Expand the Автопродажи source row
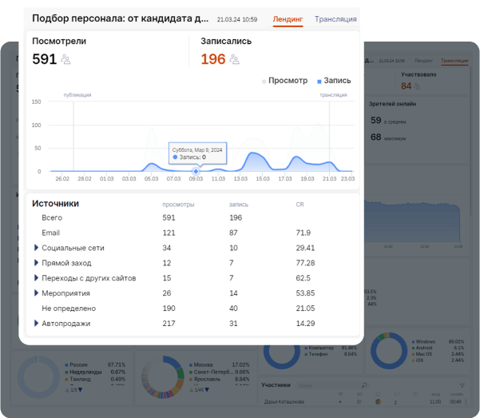This screenshot has height=418, width=480. pyautogui.click(x=36, y=324)
